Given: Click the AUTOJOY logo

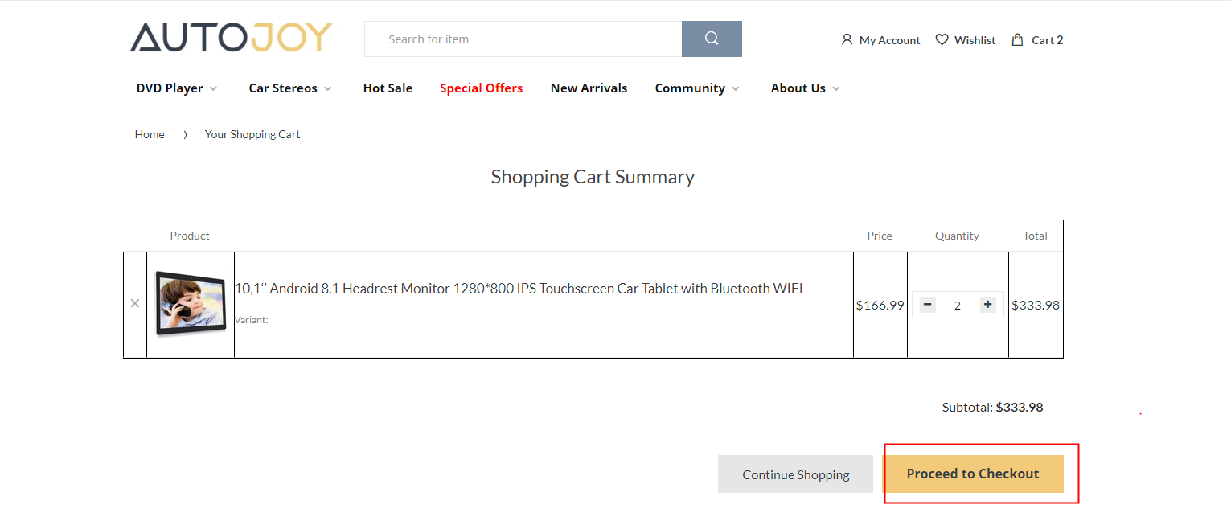Looking at the screenshot, I should (x=231, y=38).
